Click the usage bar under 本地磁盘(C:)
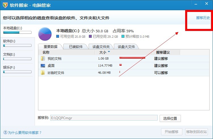 coord(17,32)
